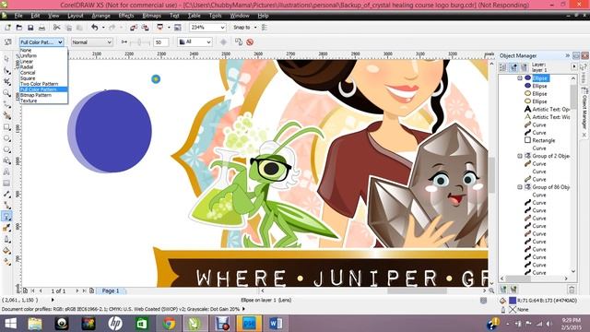590x332 pixels.
Task: Choose Linear in the transparency type list
Action: pyautogui.click(x=43, y=62)
